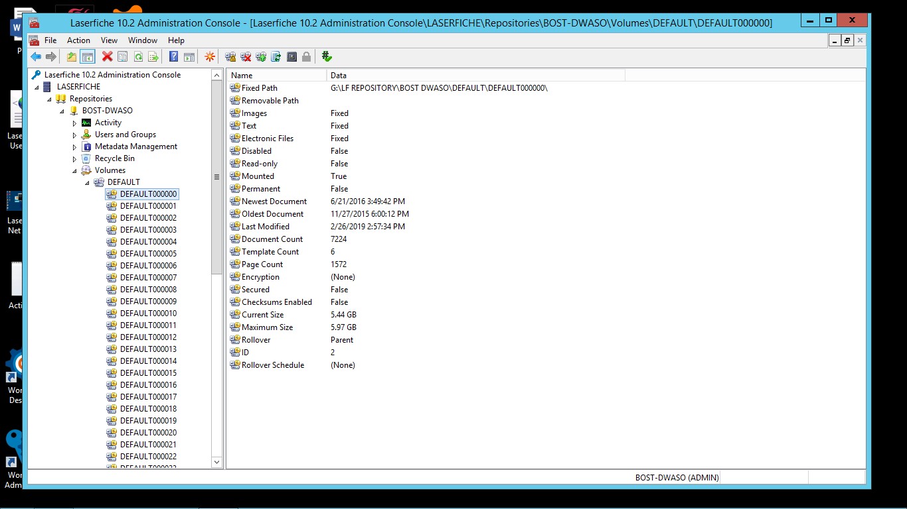The image size is (907, 509).
Task: Go up one level with folder icon
Action: coord(72,57)
